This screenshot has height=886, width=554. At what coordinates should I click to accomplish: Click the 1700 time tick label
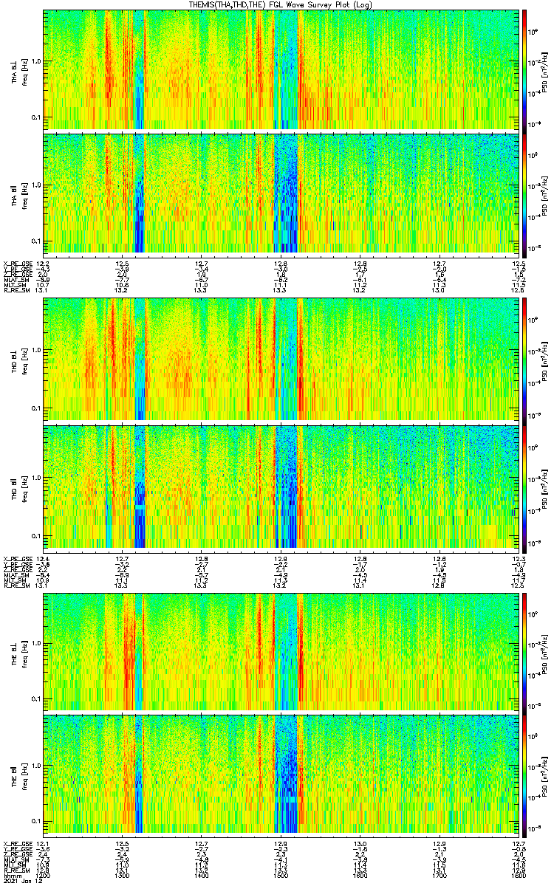(x=440, y=874)
